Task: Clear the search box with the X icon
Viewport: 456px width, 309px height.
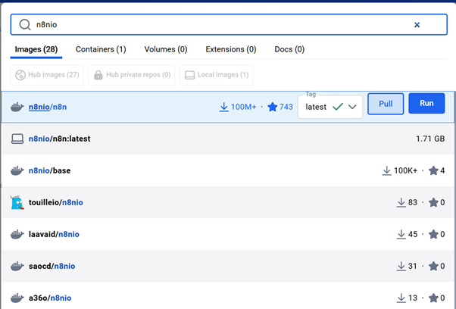Action: tap(417, 25)
